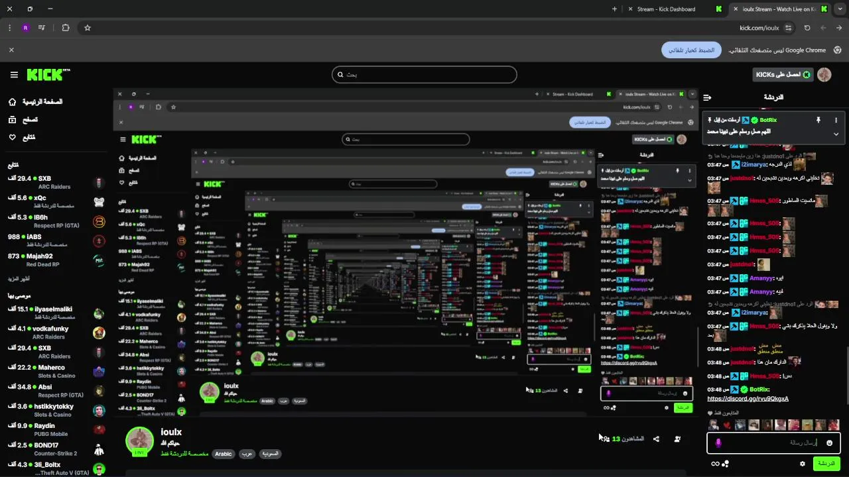This screenshot has height=477, width=849.
Task: Open IB6h channel in the page sidebar
Action: [x=56, y=221]
